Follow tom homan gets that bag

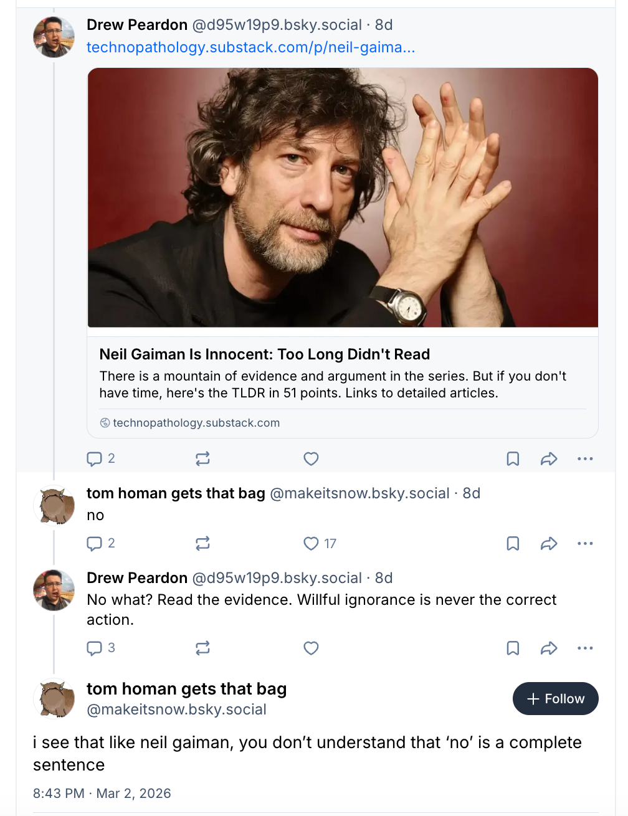(x=555, y=699)
